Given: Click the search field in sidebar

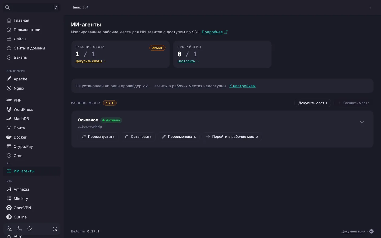Looking at the screenshot, I should [x=32, y=7].
